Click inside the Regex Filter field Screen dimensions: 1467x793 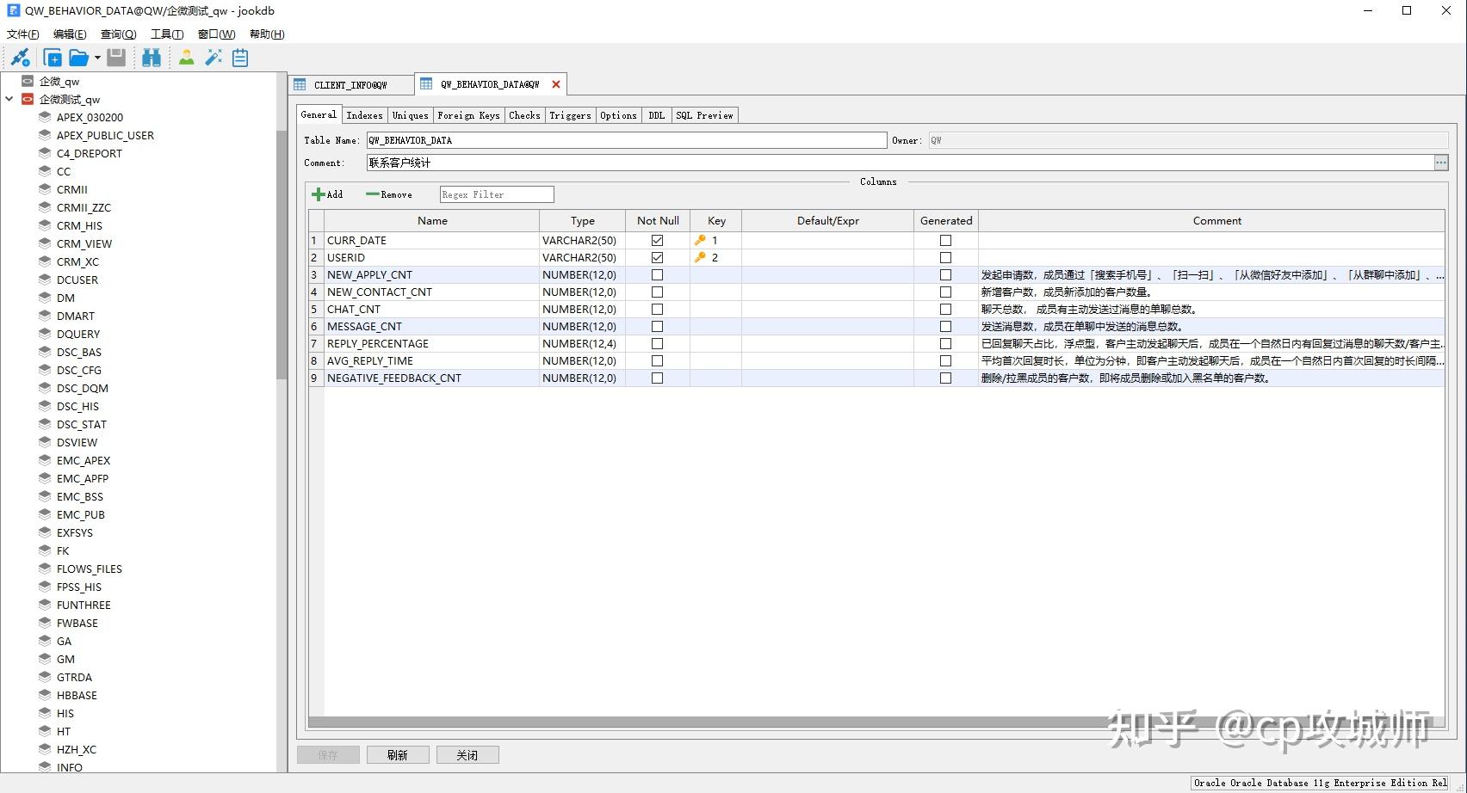(496, 194)
